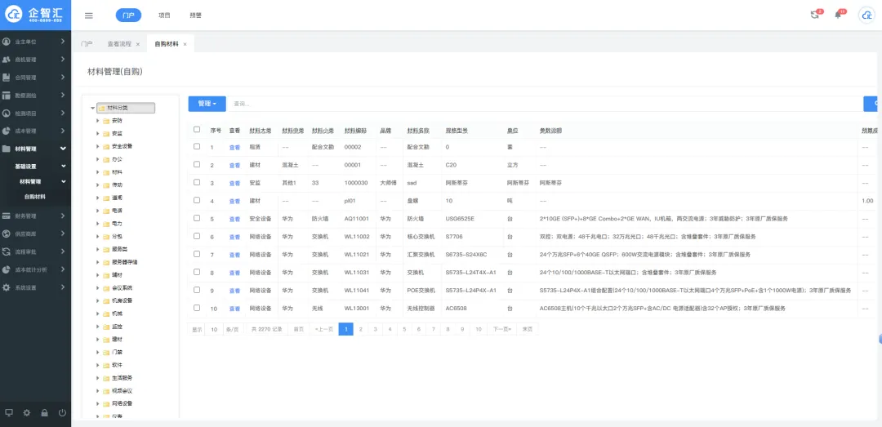Check the row 7 WL11021 checkbox
Viewport: 882px width, 427px height.
197,254
